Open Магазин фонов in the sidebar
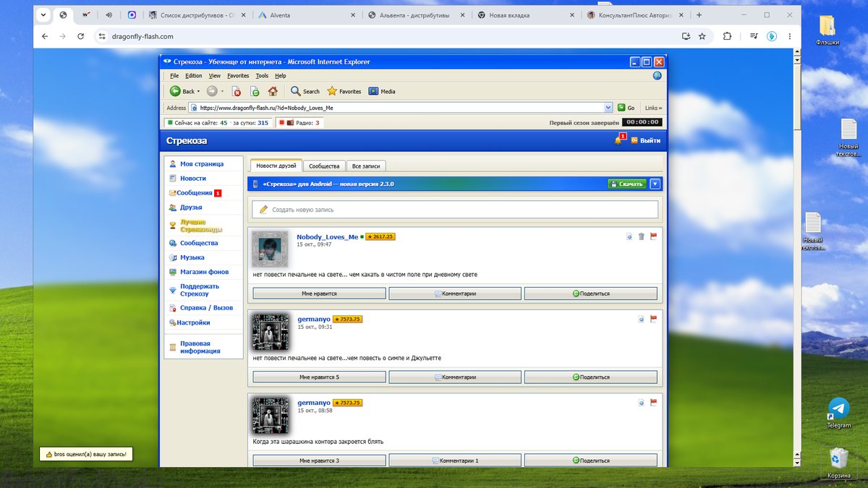 (204, 272)
